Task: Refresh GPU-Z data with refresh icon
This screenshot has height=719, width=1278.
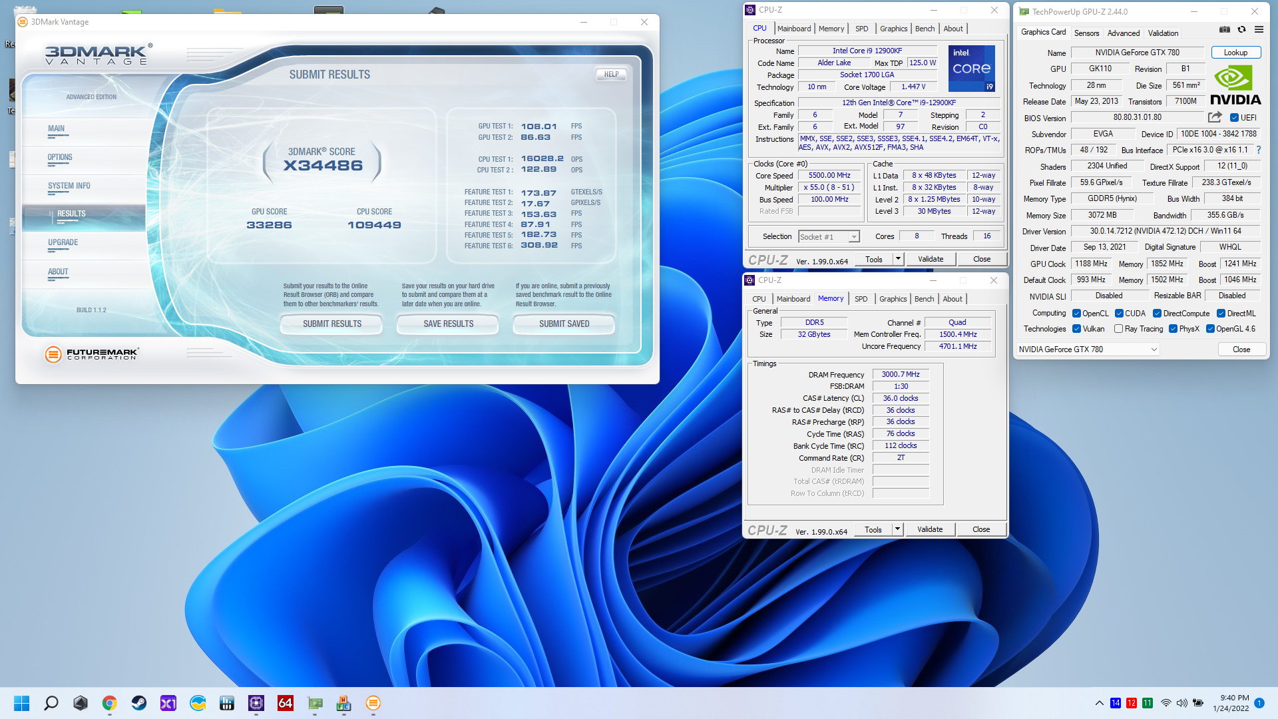Action: (x=1241, y=29)
